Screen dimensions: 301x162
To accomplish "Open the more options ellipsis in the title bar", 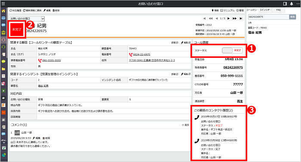I will pos(298,3).
